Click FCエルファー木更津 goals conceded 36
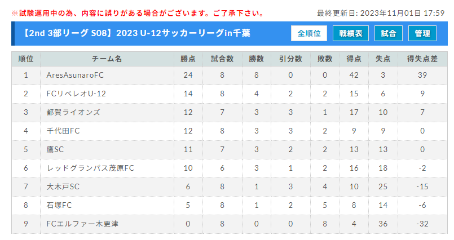Image resolution: width=454 pixels, height=240 pixels. (x=383, y=224)
